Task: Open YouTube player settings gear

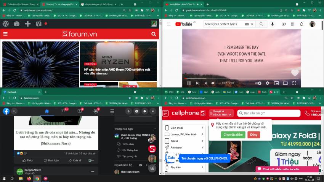Action: (x=267, y=83)
